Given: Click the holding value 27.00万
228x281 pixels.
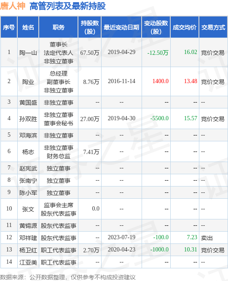Looking at the screenshot, I should tap(90, 119).
